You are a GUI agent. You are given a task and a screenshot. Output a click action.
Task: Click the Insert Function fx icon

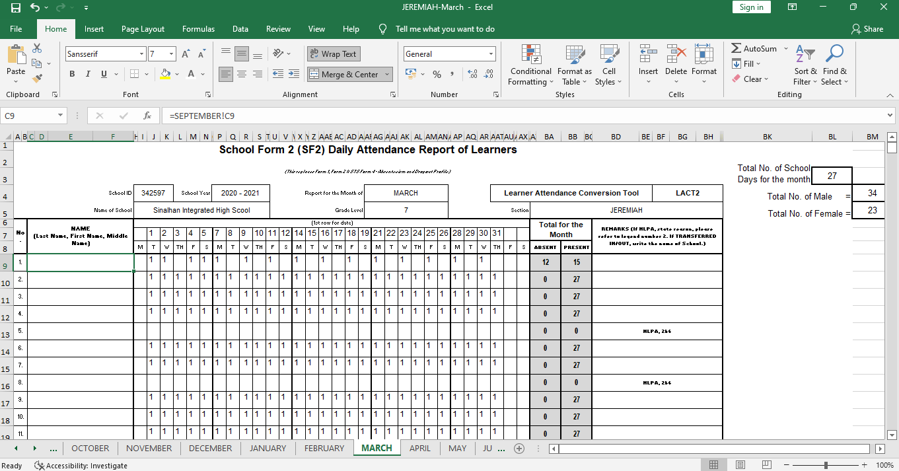tap(147, 116)
